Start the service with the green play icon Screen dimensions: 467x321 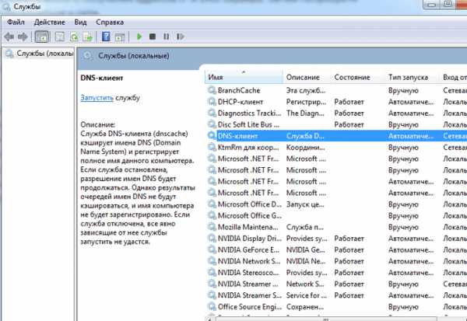(x=139, y=37)
